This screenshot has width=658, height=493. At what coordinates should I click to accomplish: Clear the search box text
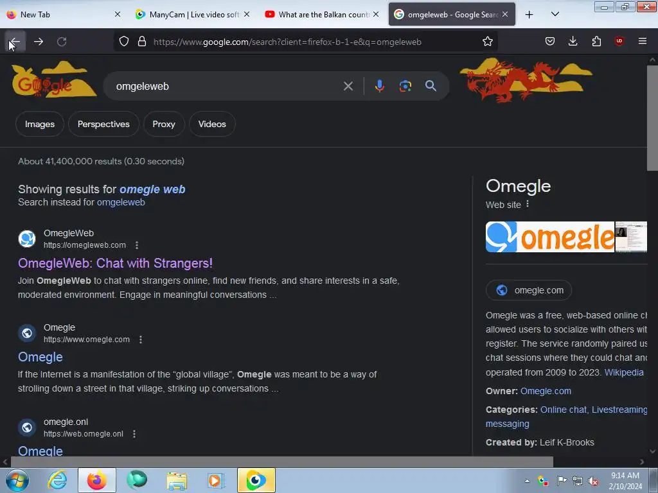pyautogui.click(x=348, y=87)
